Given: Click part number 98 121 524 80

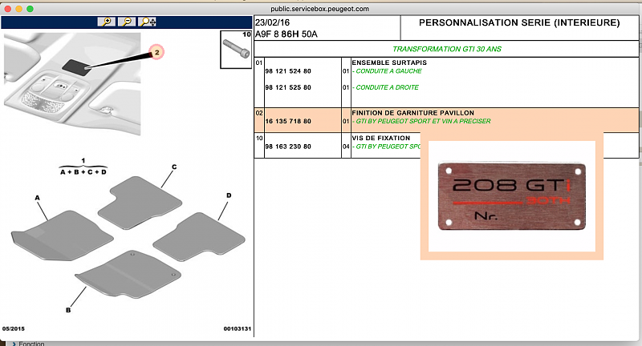Looking at the screenshot, I should (288, 71).
